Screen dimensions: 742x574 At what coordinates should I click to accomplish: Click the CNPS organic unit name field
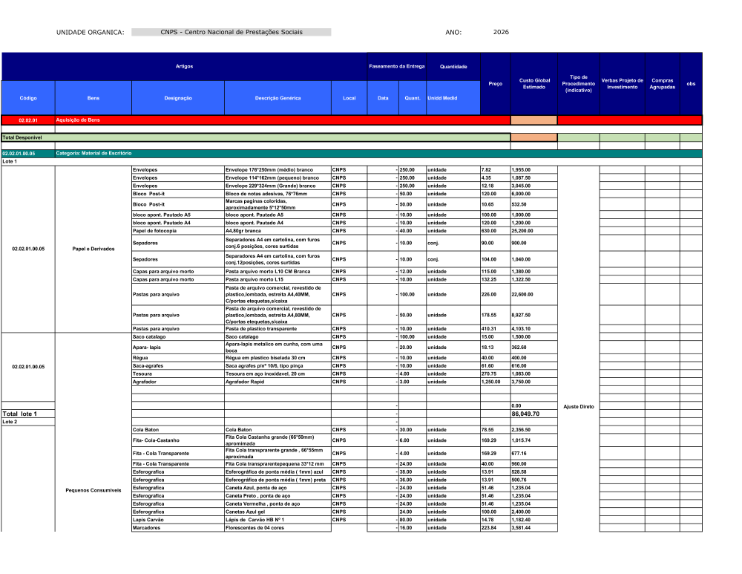point(231,33)
